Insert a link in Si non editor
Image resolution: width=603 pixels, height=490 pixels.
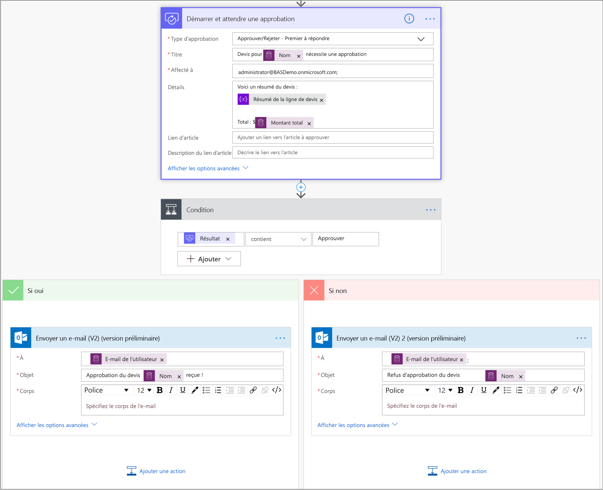pyautogui.click(x=554, y=390)
